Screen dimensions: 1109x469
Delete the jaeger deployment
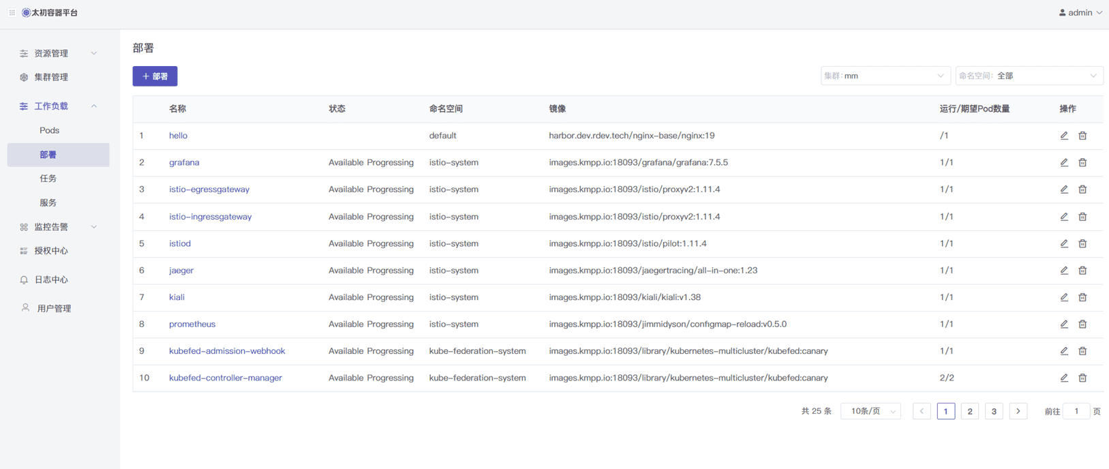[1082, 271]
